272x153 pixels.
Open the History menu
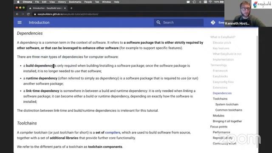click(x=62, y=2)
